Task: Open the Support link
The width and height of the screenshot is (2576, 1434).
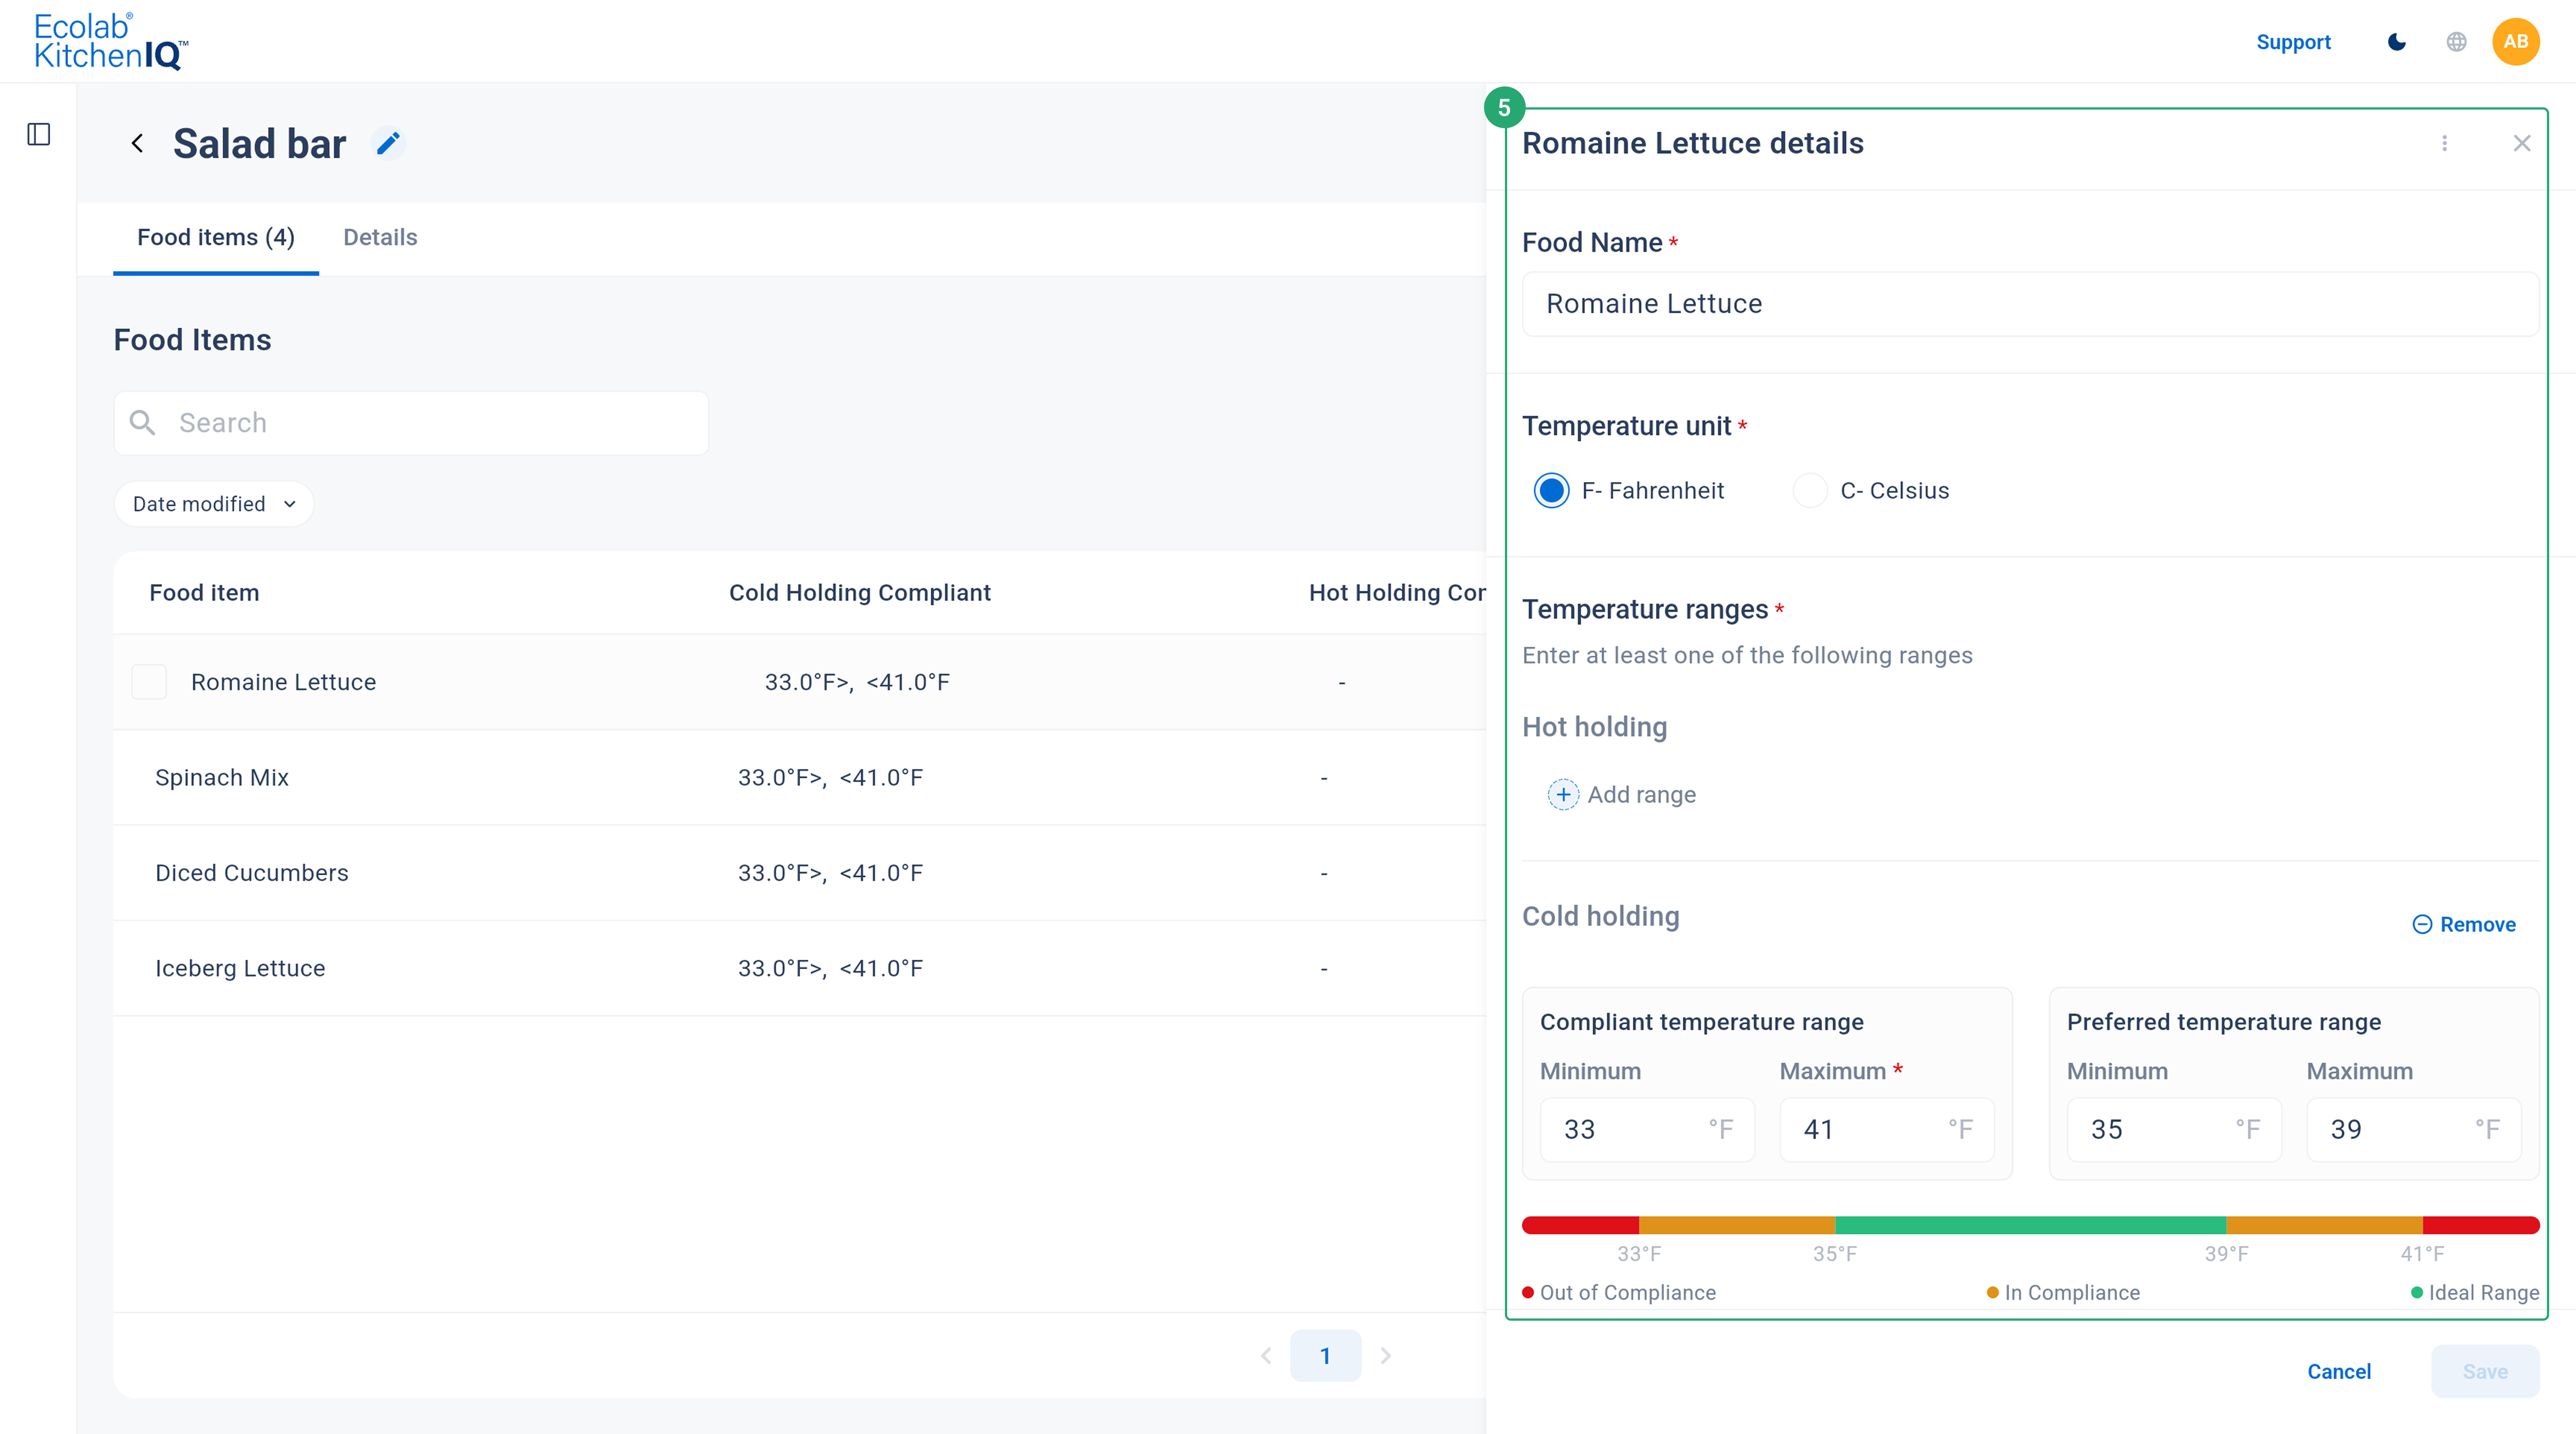Action: pyautogui.click(x=2293, y=42)
